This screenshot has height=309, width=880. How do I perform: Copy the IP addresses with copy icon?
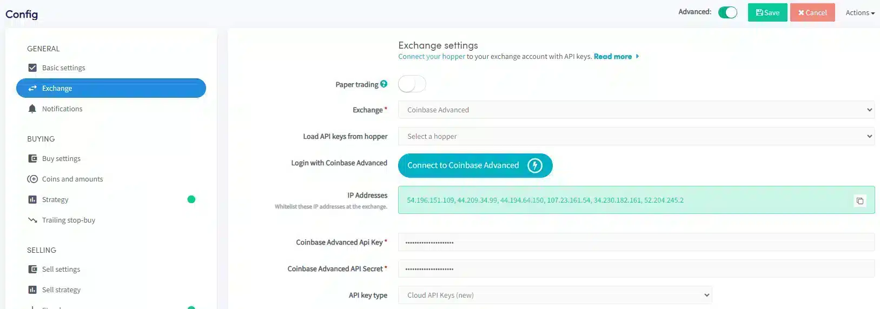point(860,201)
